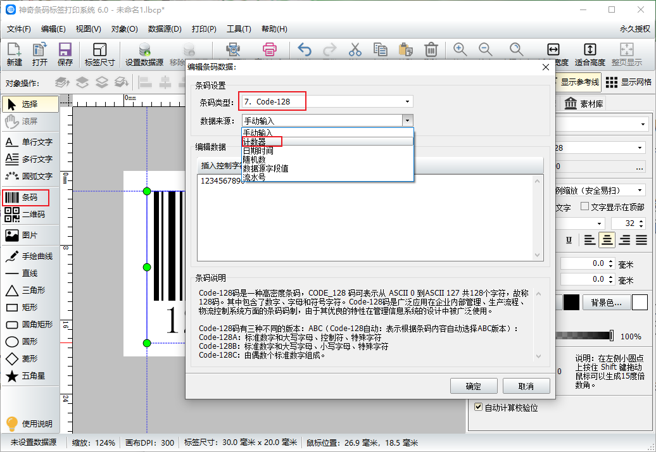This screenshot has height=452, width=656.
Task: Open the 视图(V) menu
Action: [88, 29]
